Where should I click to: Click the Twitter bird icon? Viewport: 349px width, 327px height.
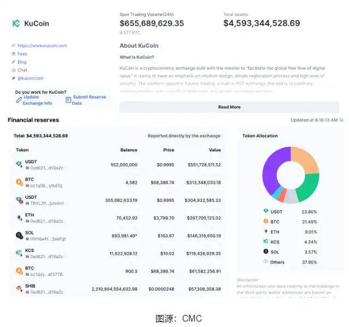point(14,78)
